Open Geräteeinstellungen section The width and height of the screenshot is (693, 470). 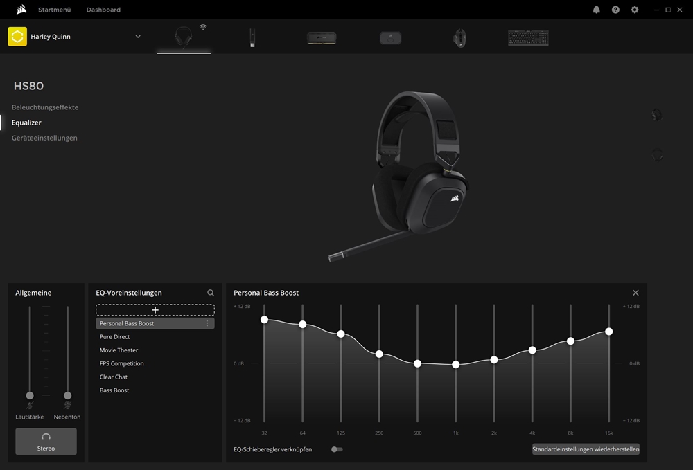click(44, 138)
